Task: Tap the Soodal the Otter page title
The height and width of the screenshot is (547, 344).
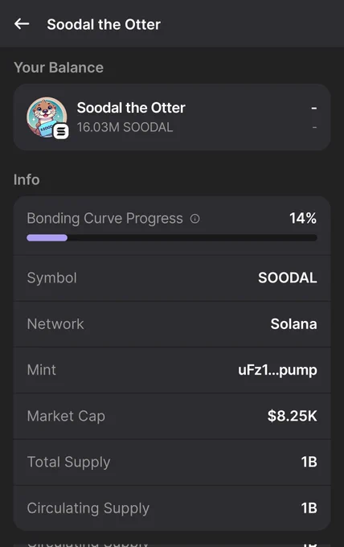Action: (x=104, y=24)
